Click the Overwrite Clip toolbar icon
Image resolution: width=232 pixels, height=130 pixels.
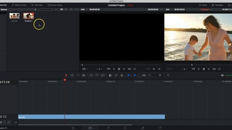pos(97,75)
